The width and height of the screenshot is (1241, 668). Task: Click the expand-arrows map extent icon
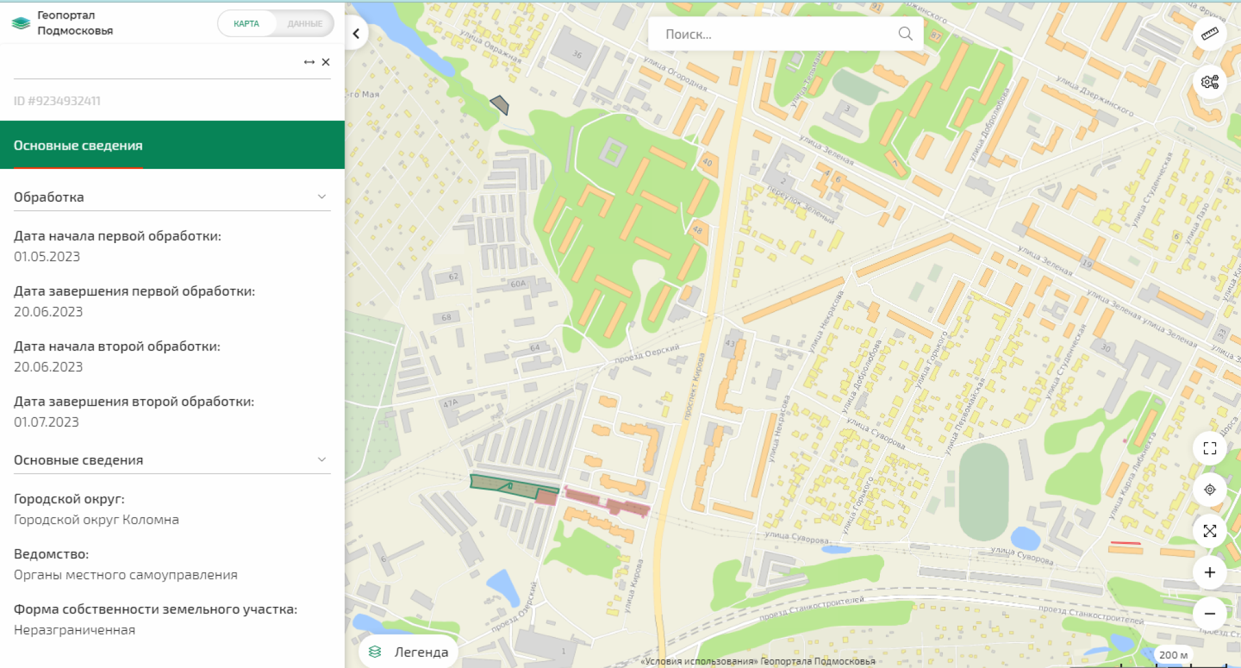(x=1209, y=531)
